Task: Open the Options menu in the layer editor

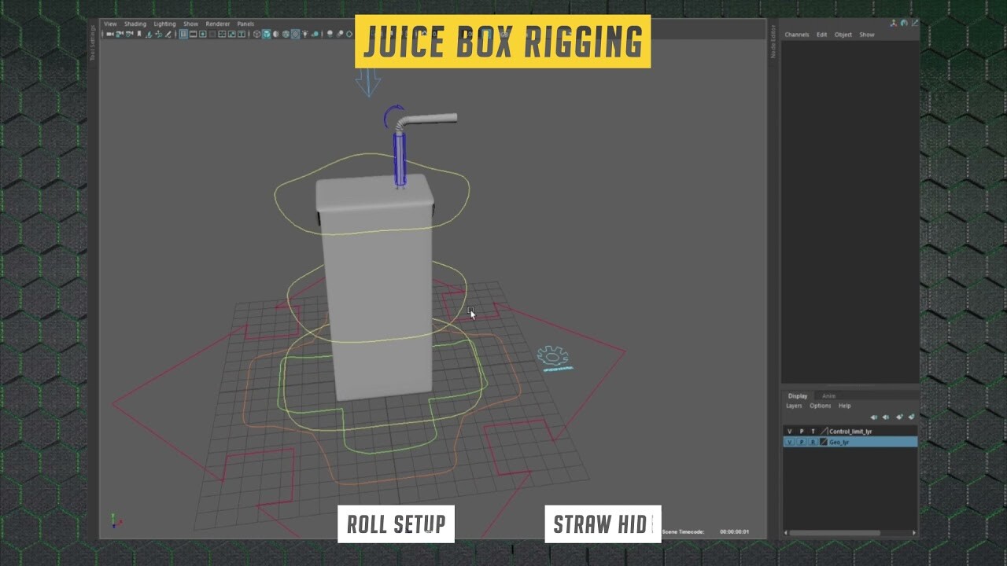Action: [821, 406]
